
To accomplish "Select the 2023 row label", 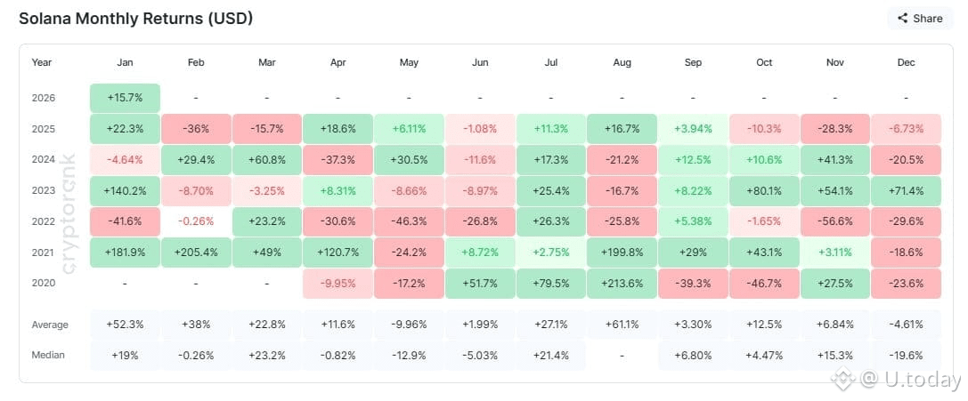I will [x=43, y=190].
